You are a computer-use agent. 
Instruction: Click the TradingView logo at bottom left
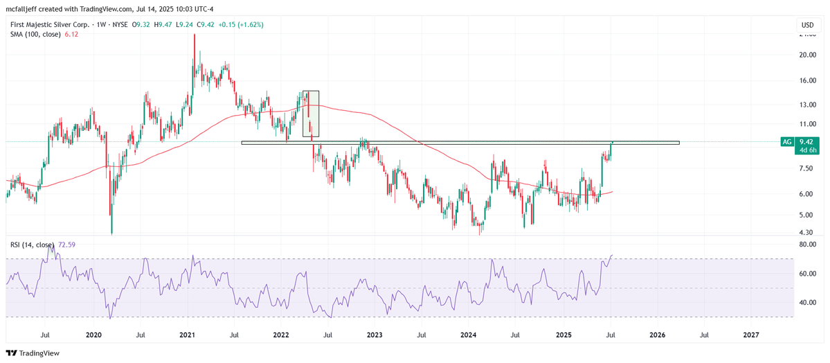coord(33,353)
